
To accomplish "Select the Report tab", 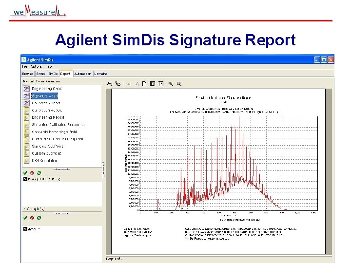I will tap(65, 74).
